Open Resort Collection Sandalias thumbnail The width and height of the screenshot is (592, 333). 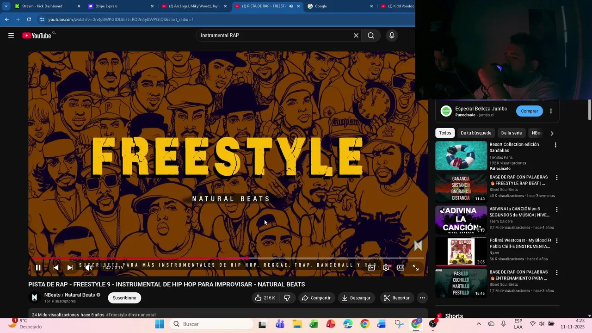click(x=461, y=156)
